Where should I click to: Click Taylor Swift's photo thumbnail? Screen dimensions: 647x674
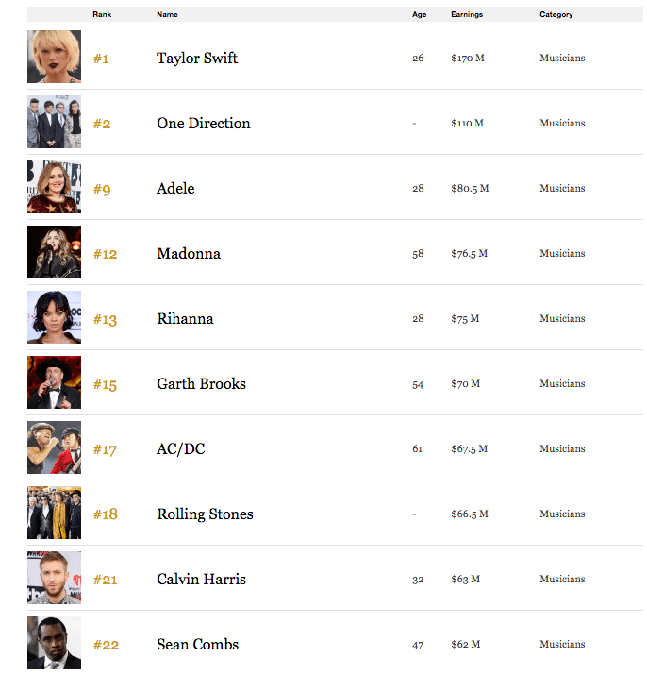[x=54, y=57]
